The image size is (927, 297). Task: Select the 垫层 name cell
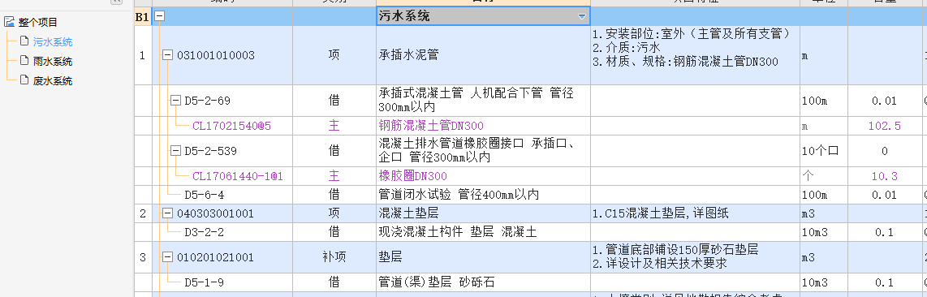(x=483, y=257)
